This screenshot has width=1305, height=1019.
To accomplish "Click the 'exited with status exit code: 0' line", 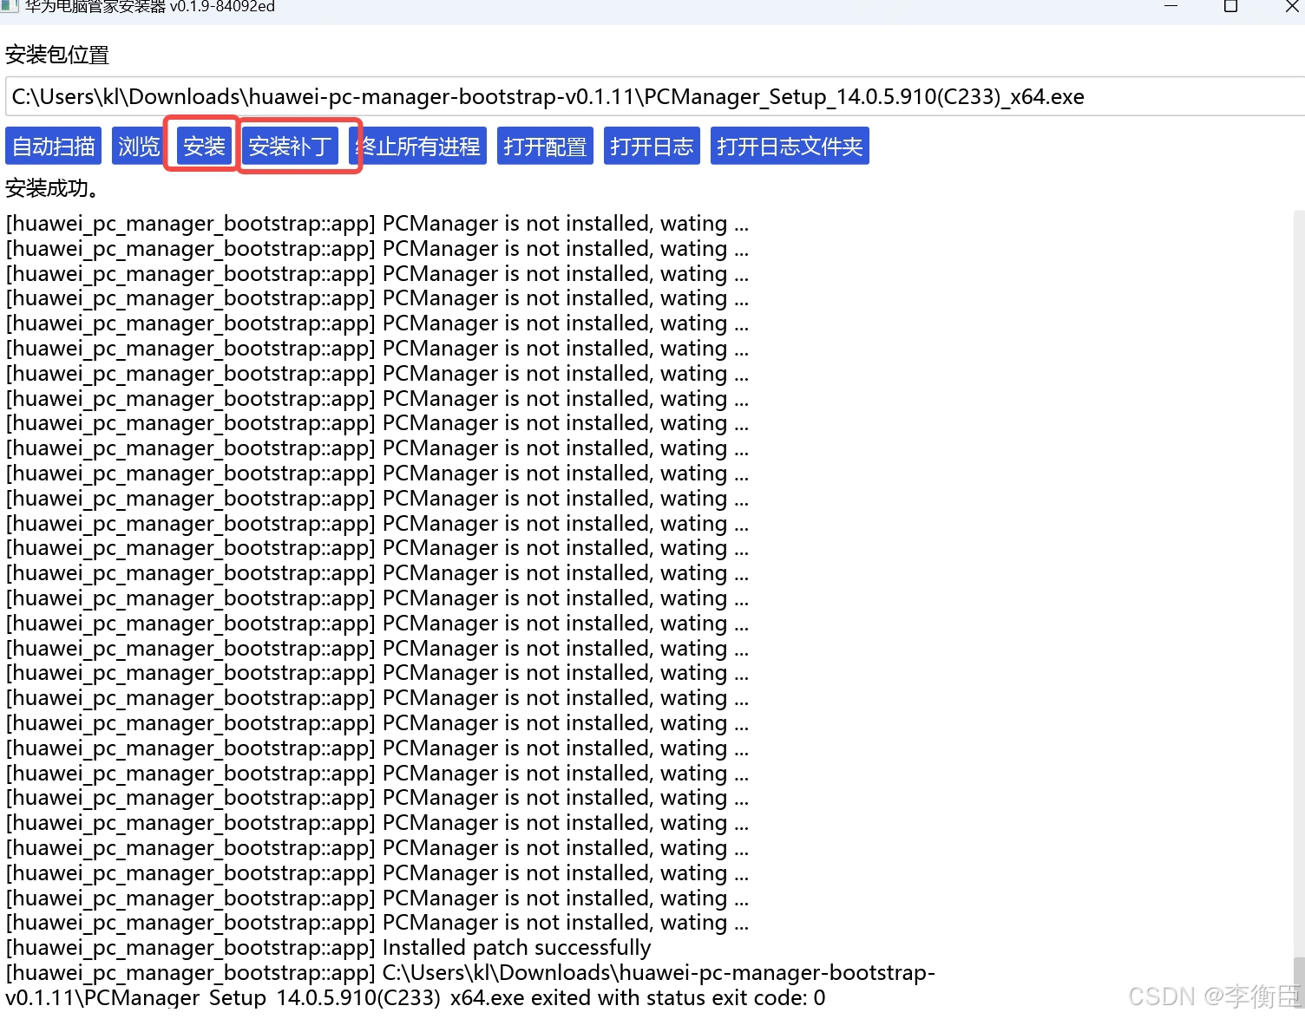I will click(x=415, y=997).
